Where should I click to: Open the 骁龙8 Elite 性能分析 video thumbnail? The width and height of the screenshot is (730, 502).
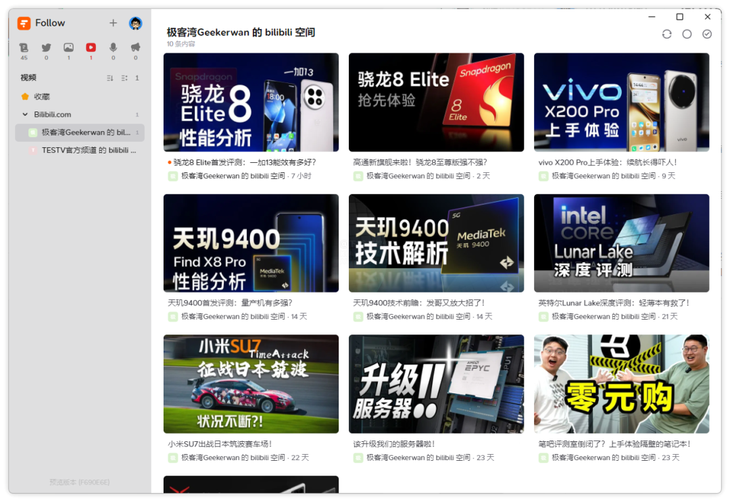(251, 102)
